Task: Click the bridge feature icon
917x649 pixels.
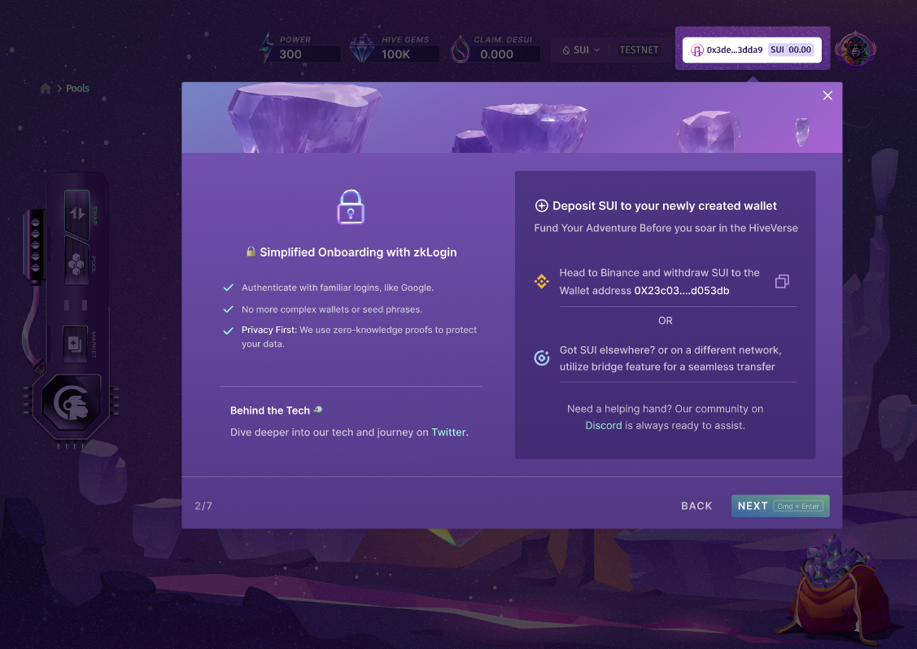Action: pyautogui.click(x=542, y=358)
